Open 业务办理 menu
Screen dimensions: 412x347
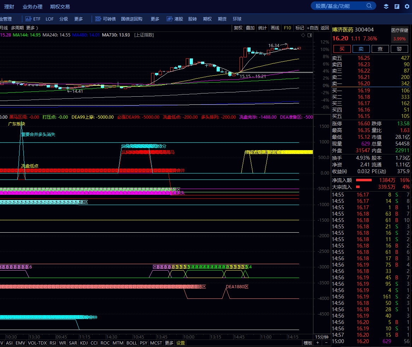click(32, 7)
